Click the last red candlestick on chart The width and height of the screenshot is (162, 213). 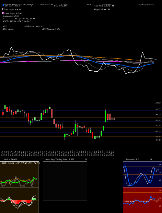click(x=114, y=119)
